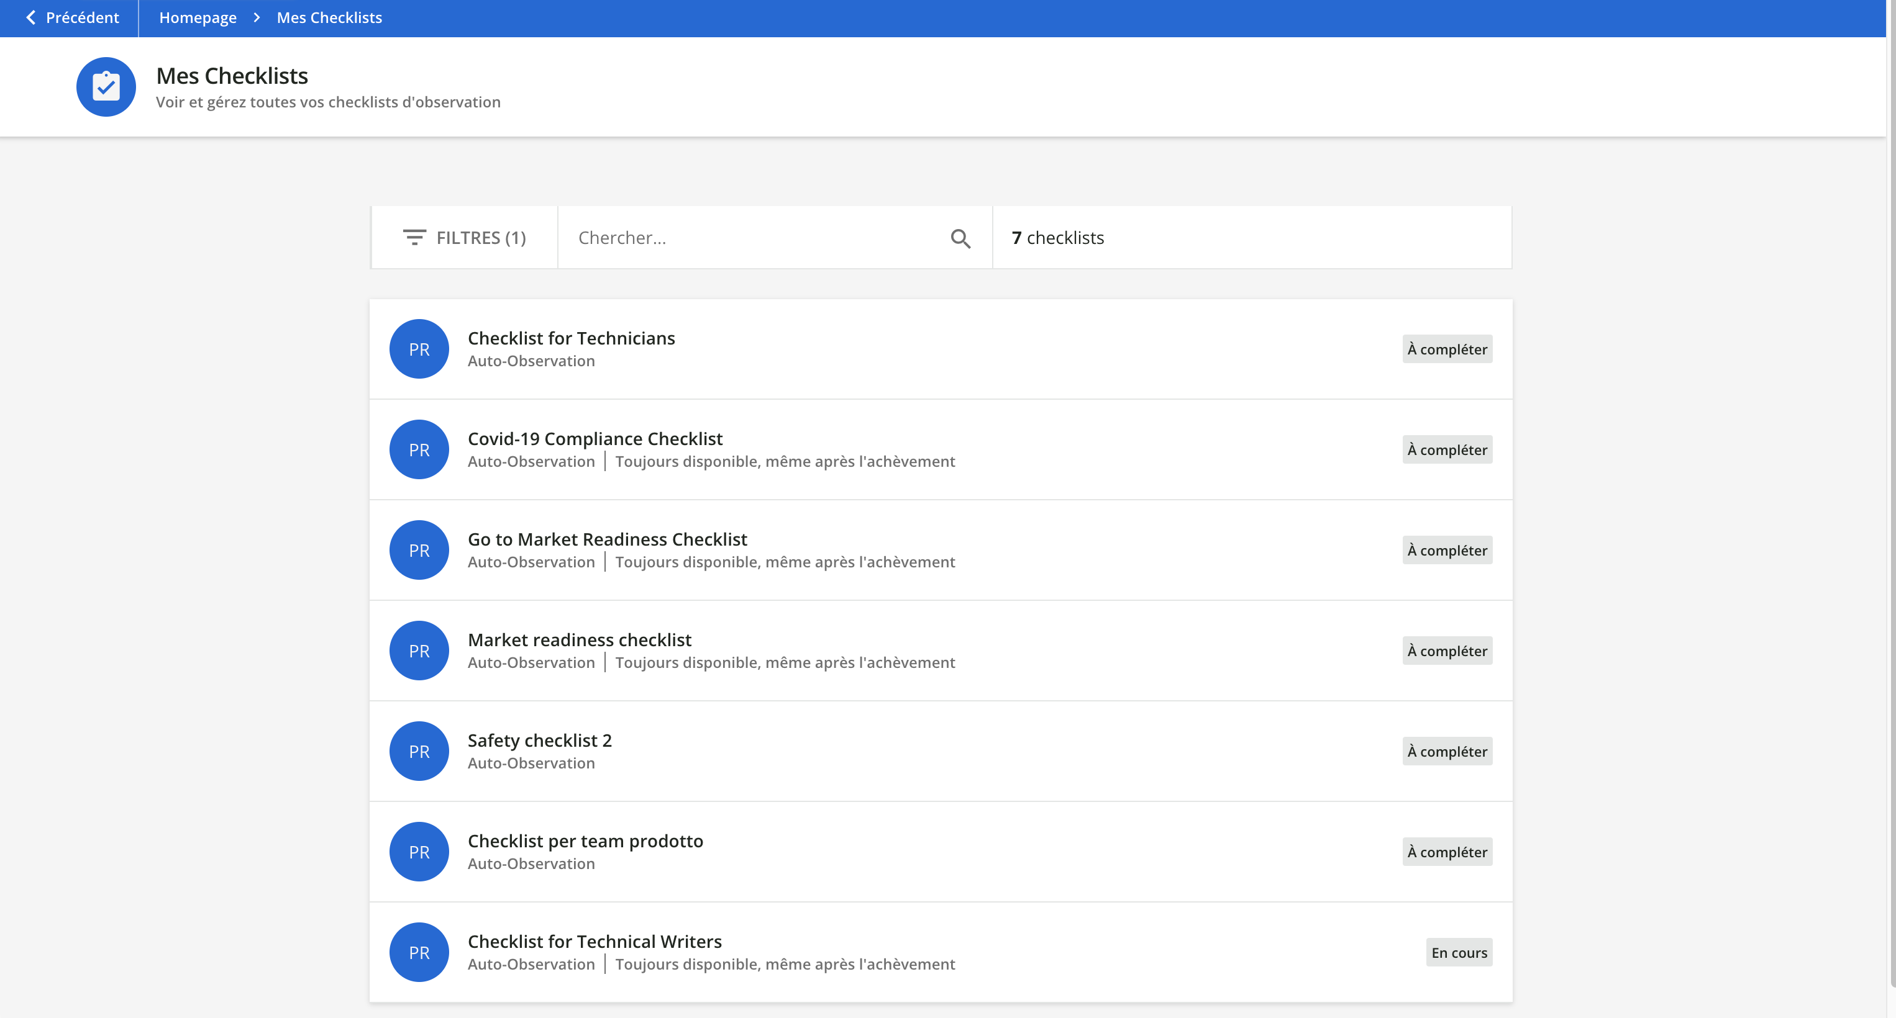Click the search magnifier icon

tap(959, 238)
